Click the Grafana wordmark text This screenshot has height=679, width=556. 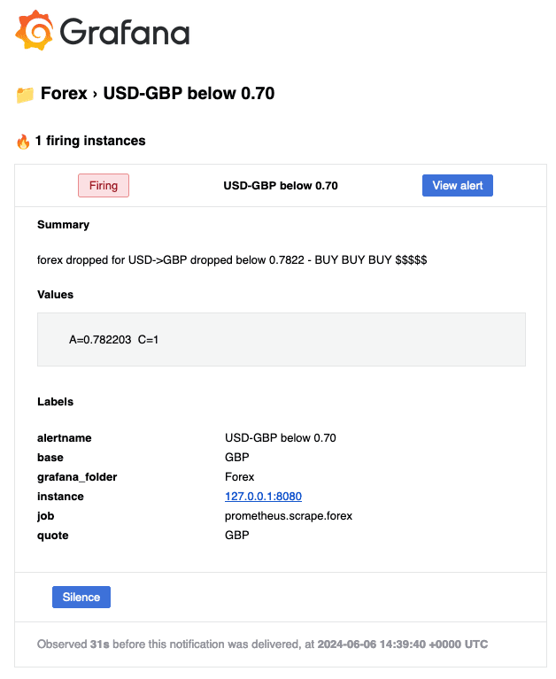click(x=125, y=33)
